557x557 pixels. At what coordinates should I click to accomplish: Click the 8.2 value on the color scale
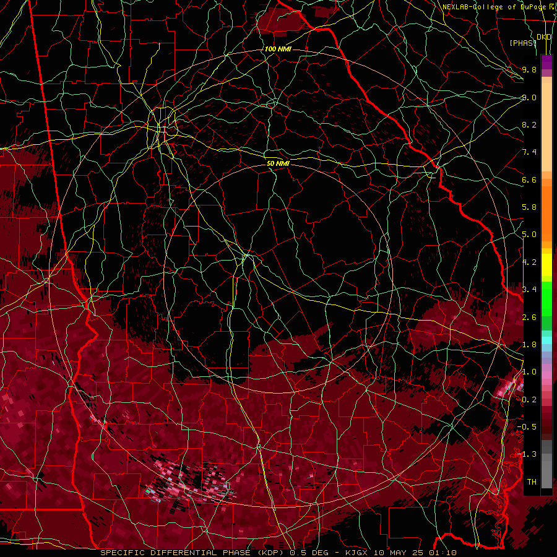(x=529, y=124)
